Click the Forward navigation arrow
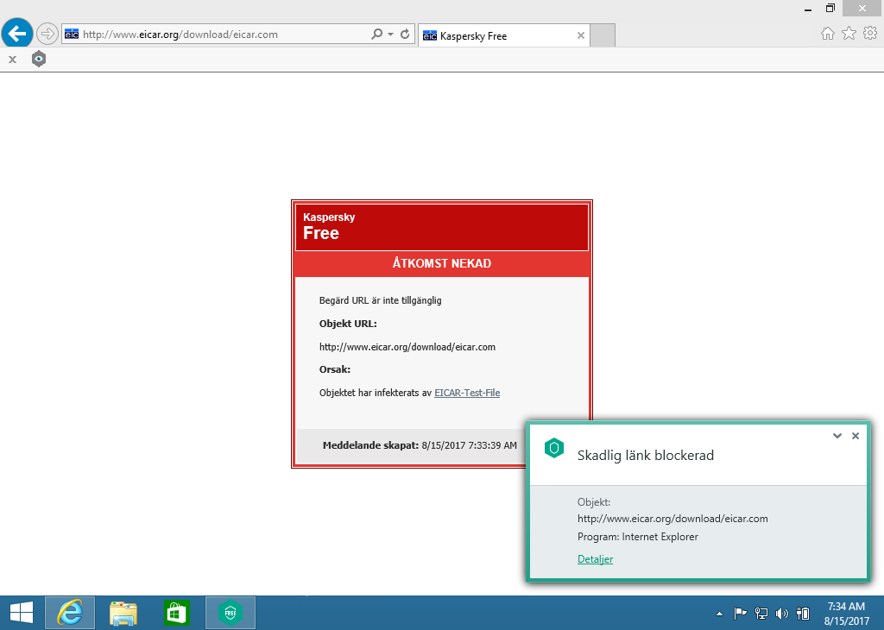Viewport: 884px width, 630px height. pos(47,35)
